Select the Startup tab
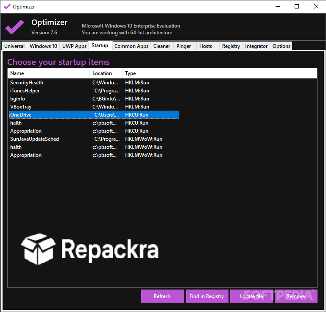The image size is (326, 312). 100,45
